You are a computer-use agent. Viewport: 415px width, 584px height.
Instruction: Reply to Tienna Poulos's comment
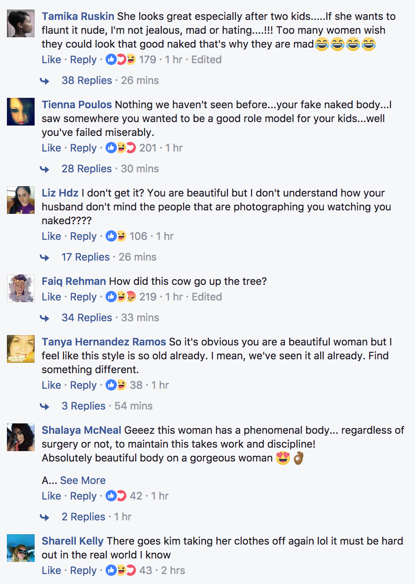click(x=83, y=148)
